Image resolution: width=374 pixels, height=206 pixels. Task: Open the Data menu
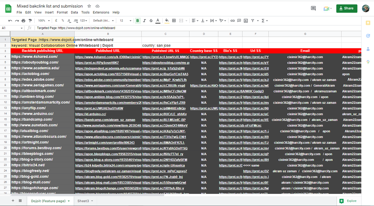[x=74, y=12]
